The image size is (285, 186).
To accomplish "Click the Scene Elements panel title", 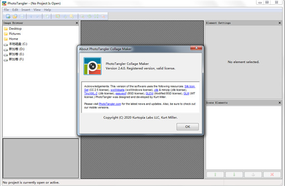I will 217,103.
